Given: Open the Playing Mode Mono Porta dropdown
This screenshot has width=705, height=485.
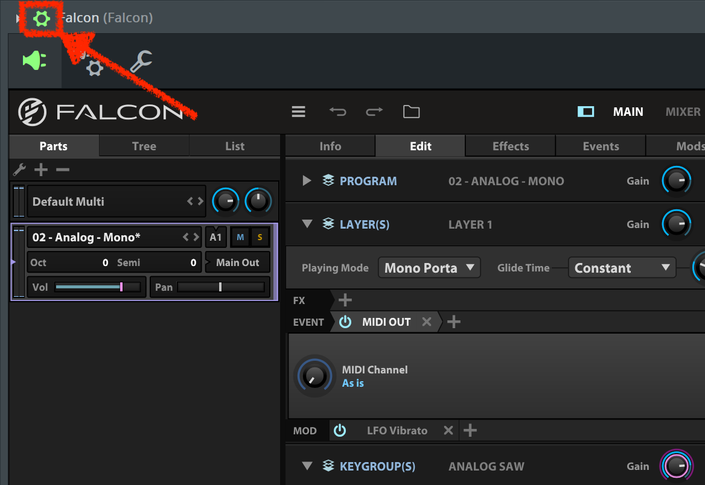Looking at the screenshot, I should point(429,267).
